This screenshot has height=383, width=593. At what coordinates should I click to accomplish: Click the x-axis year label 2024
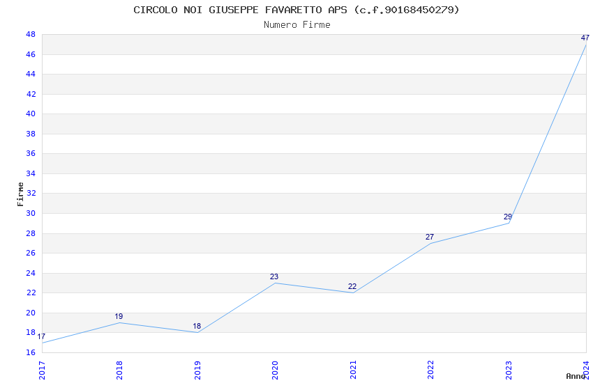(586, 370)
